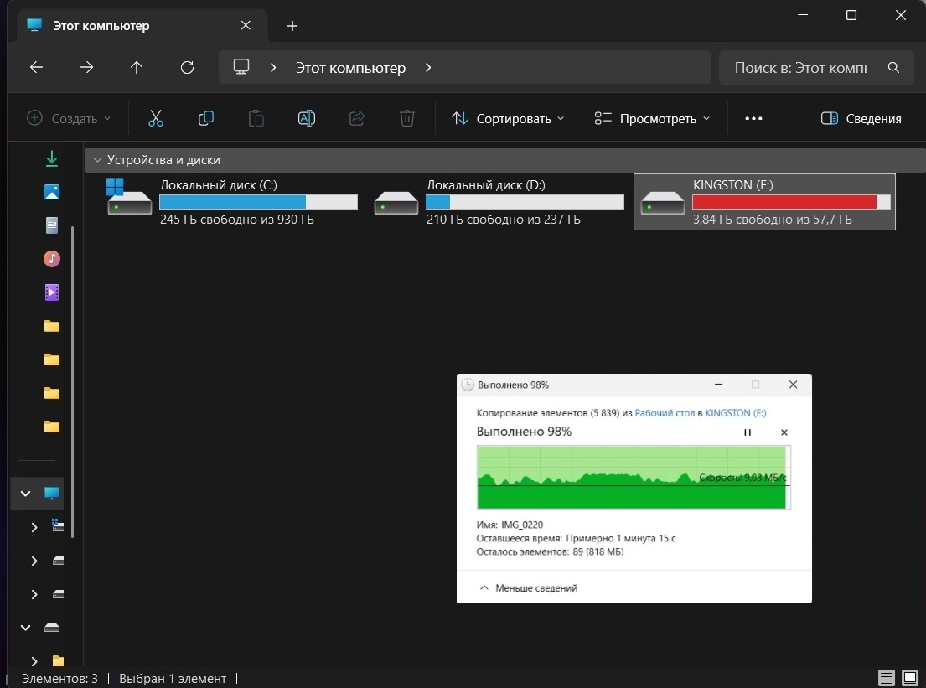
Task: Click Осталось элементов: 89 (818 МБ) text
Action: pos(550,551)
